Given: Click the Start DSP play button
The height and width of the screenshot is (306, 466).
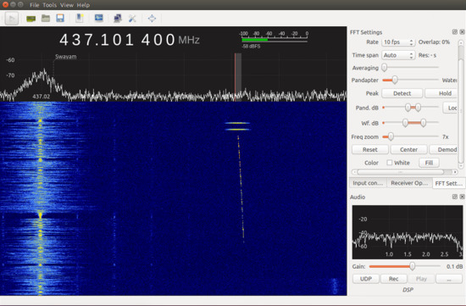Looking at the screenshot, I should 12,19.
